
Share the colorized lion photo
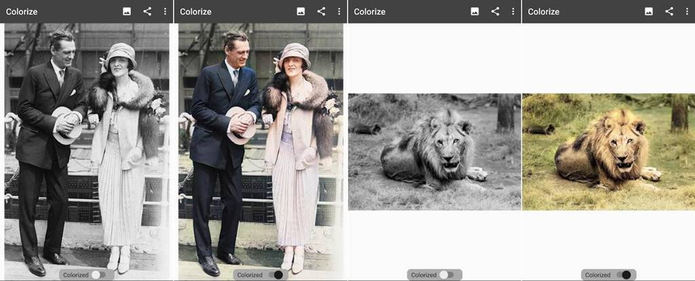click(669, 12)
